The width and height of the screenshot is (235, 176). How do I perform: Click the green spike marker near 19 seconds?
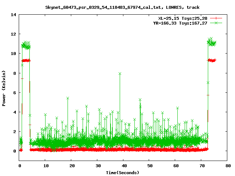(68, 98)
